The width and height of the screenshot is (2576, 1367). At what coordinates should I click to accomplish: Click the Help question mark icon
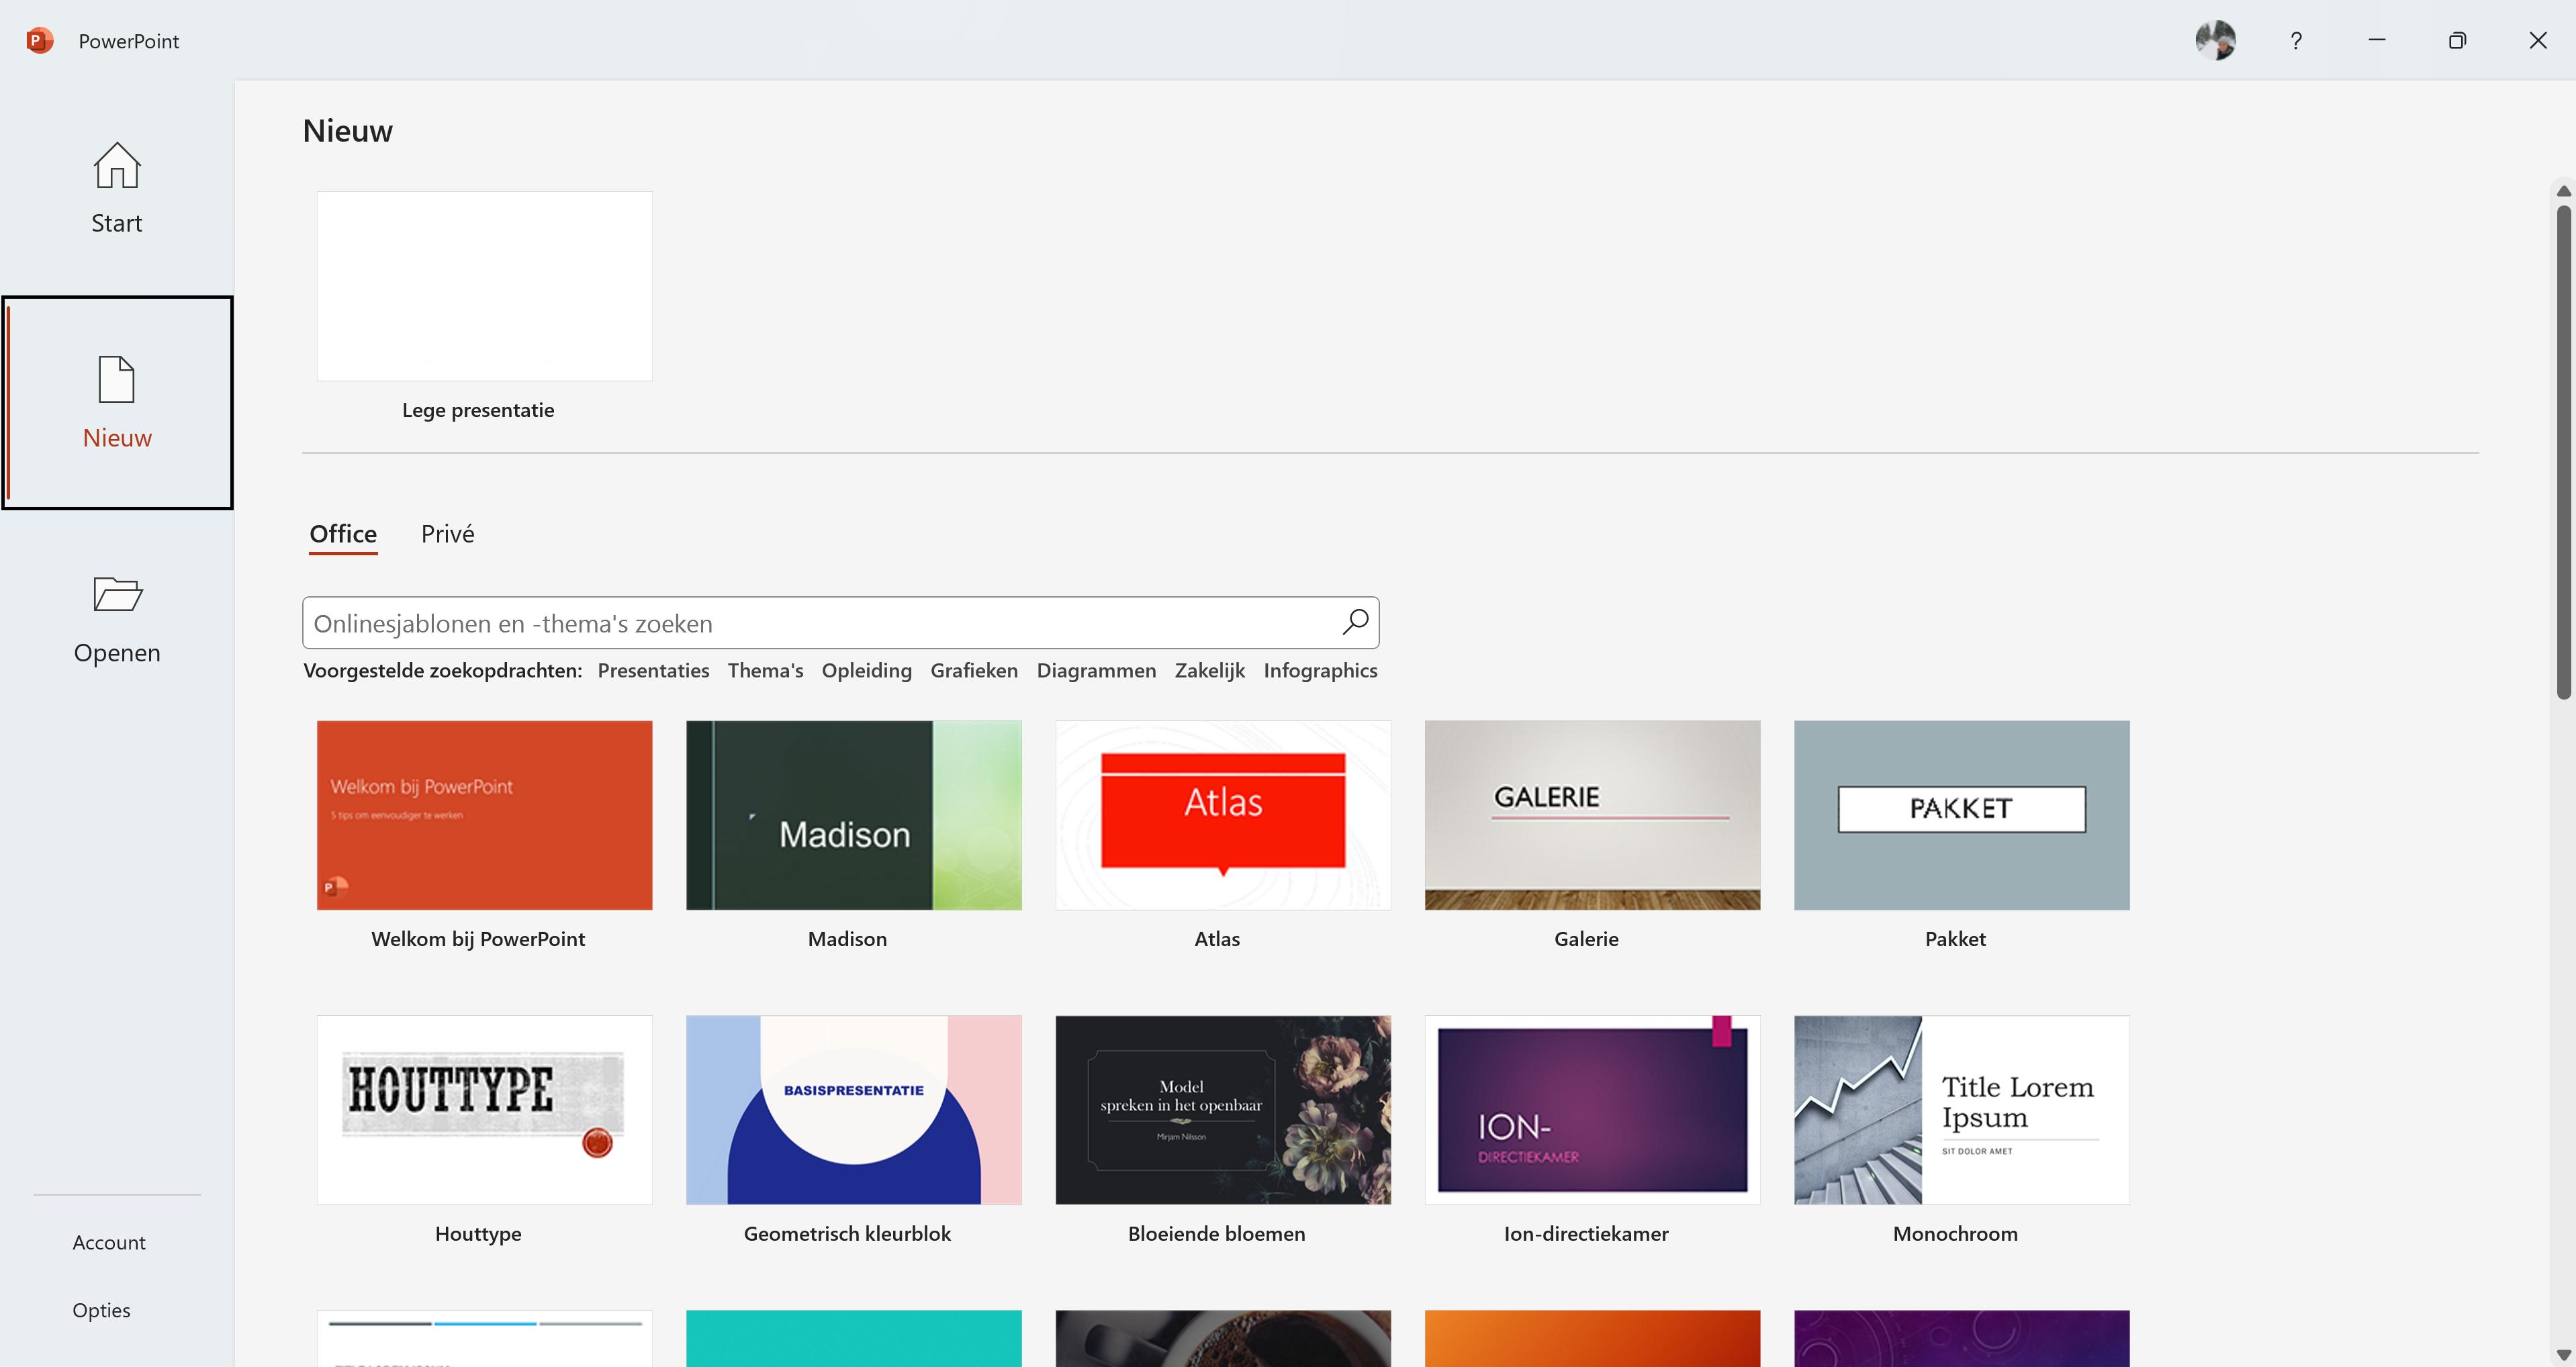2296,41
